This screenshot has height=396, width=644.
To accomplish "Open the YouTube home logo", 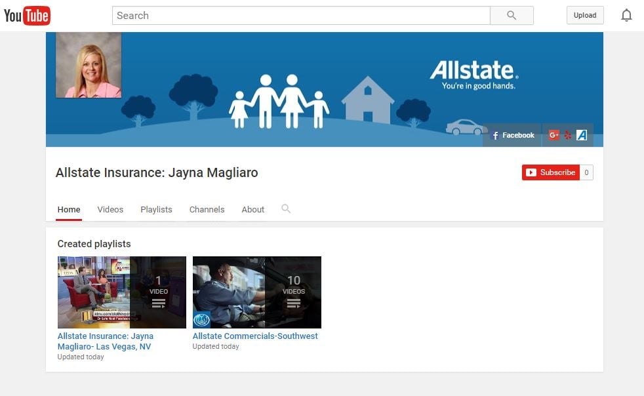I will pos(27,16).
